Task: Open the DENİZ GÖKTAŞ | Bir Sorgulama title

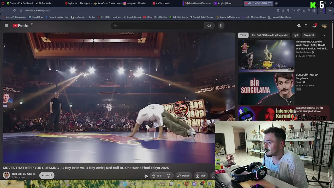Action: [307, 77]
